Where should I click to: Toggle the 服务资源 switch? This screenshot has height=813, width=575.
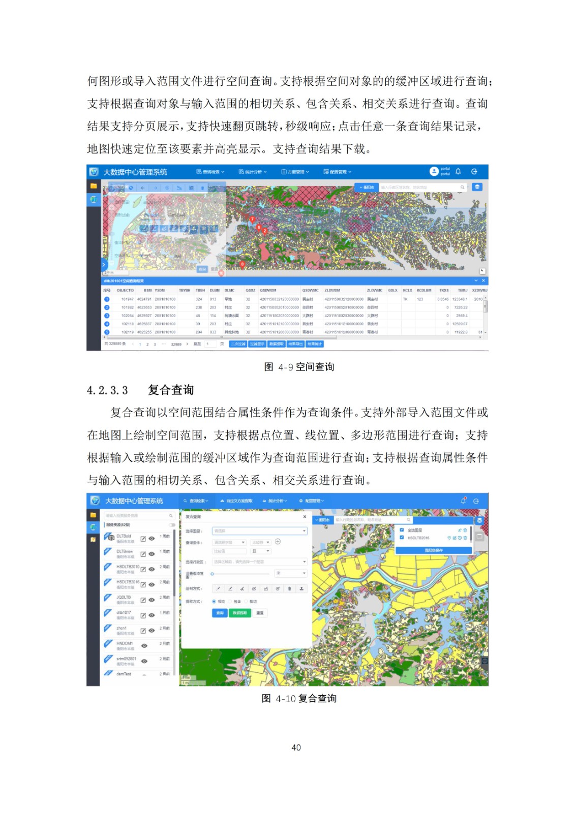(171, 525)
